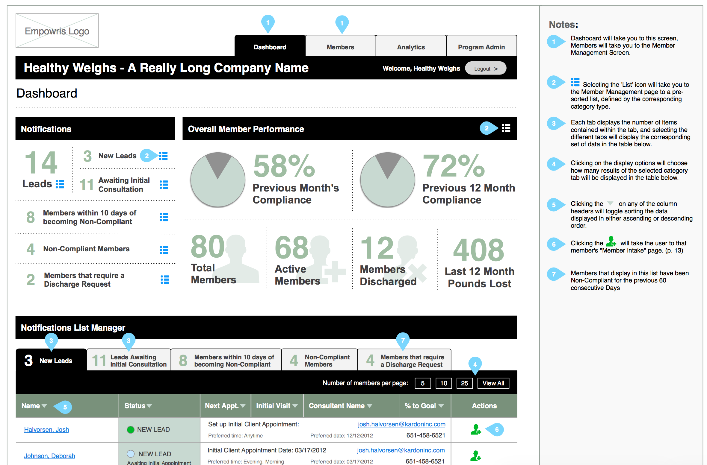Click Previous 12 Month Compliance pie chart
The height and width of the screenshot is (465, 707).
[x=388, y=180]
